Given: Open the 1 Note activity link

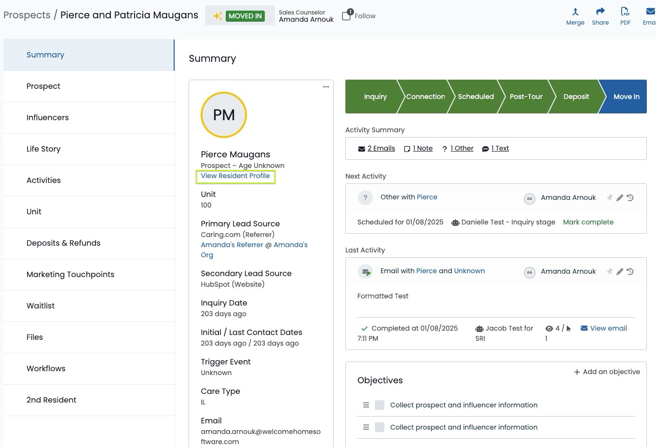Looking at the screenshot, I should coord(423,149).
